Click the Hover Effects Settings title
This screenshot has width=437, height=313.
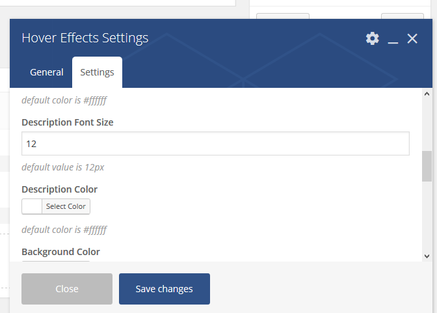[85, 38]
